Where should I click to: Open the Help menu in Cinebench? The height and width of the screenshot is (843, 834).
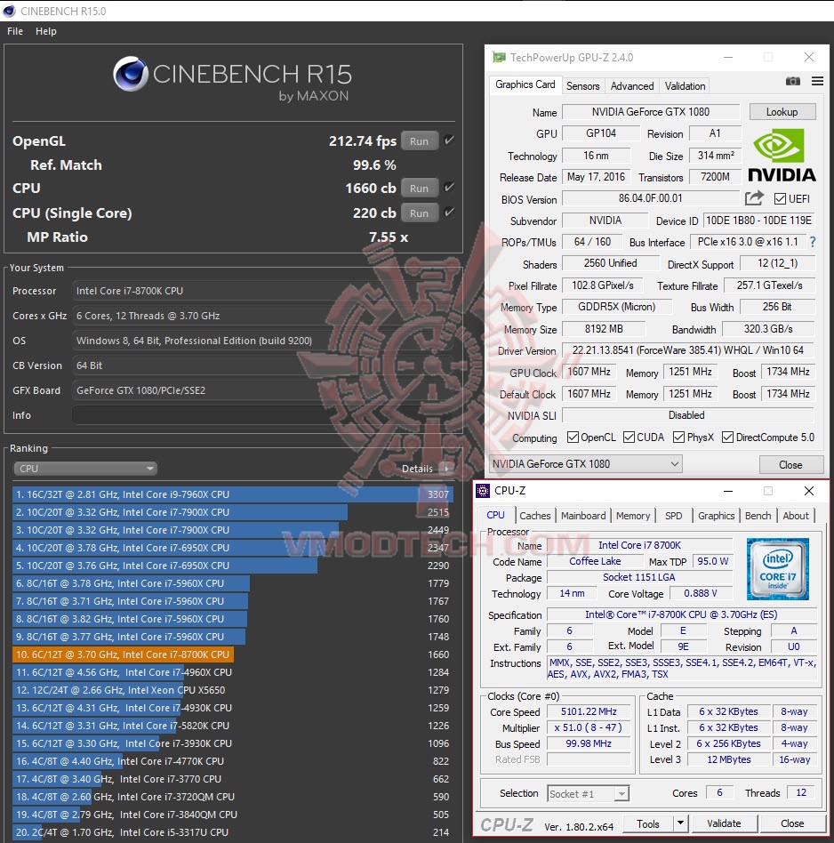pyautogui.click(x=45, y=31)
